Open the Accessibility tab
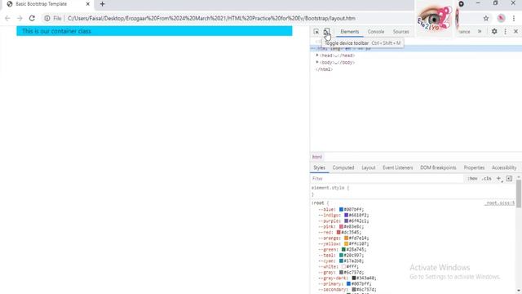Viewport: 522px width, 294px height. [x=504, y=167]
